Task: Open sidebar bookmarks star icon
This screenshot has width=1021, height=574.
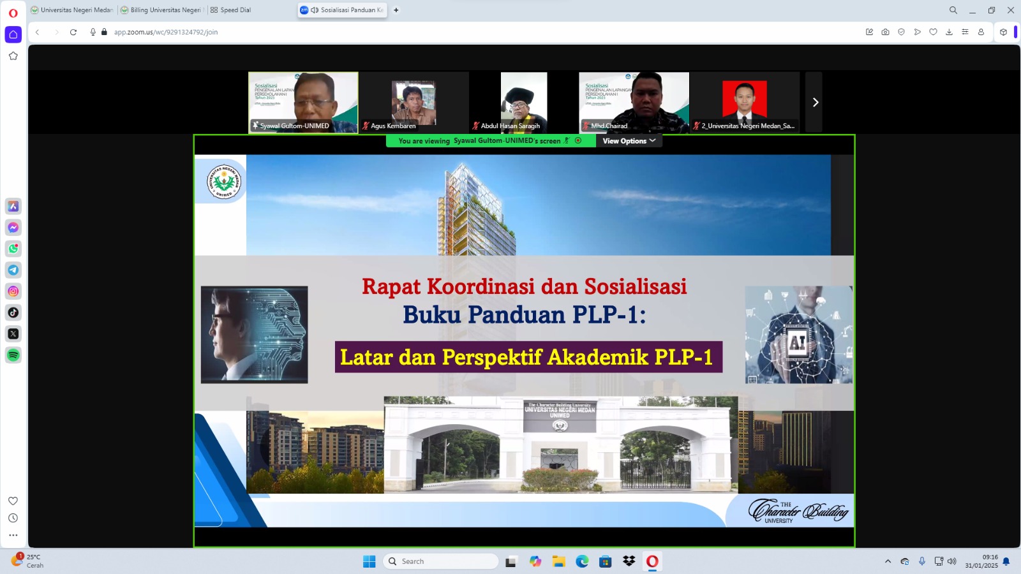Action: pyautogui.click(x=13, y=56)
